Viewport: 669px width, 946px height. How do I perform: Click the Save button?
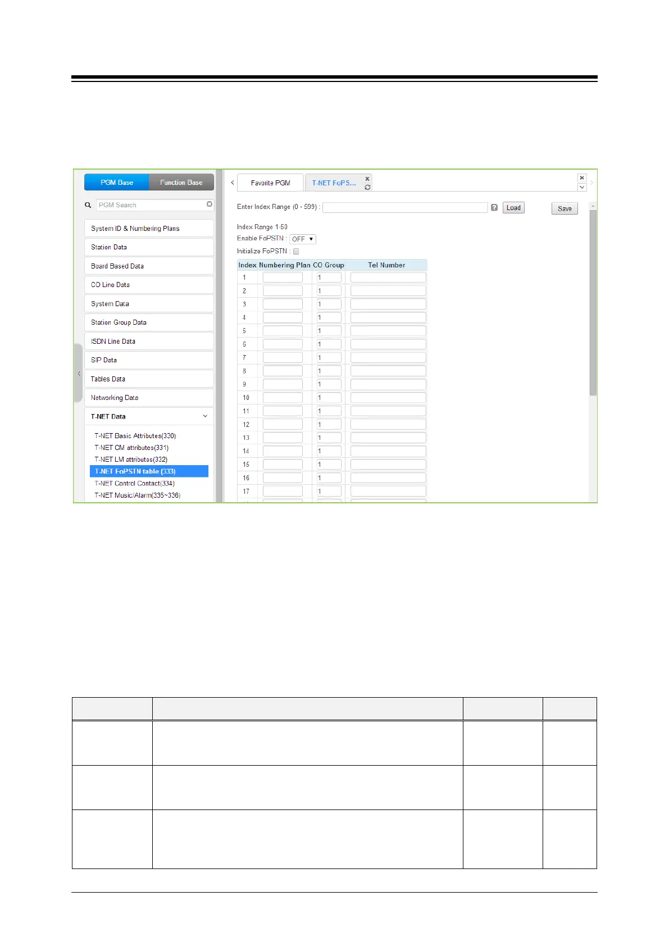(x=565, y=208)
